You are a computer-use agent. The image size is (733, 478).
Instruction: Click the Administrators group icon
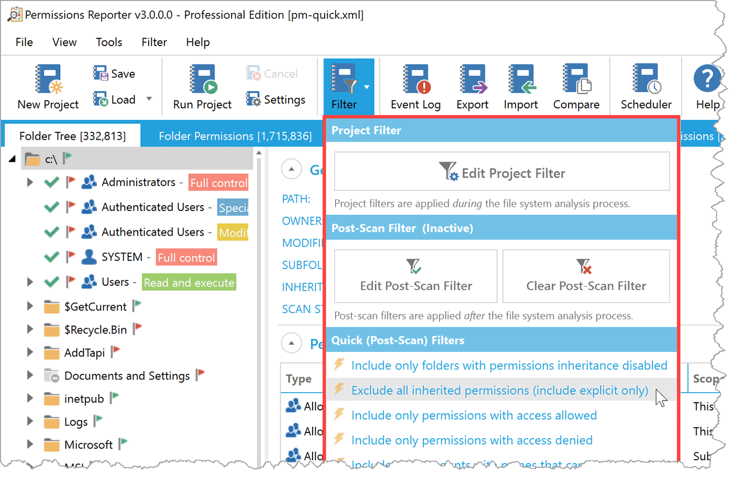pos(89,182)
